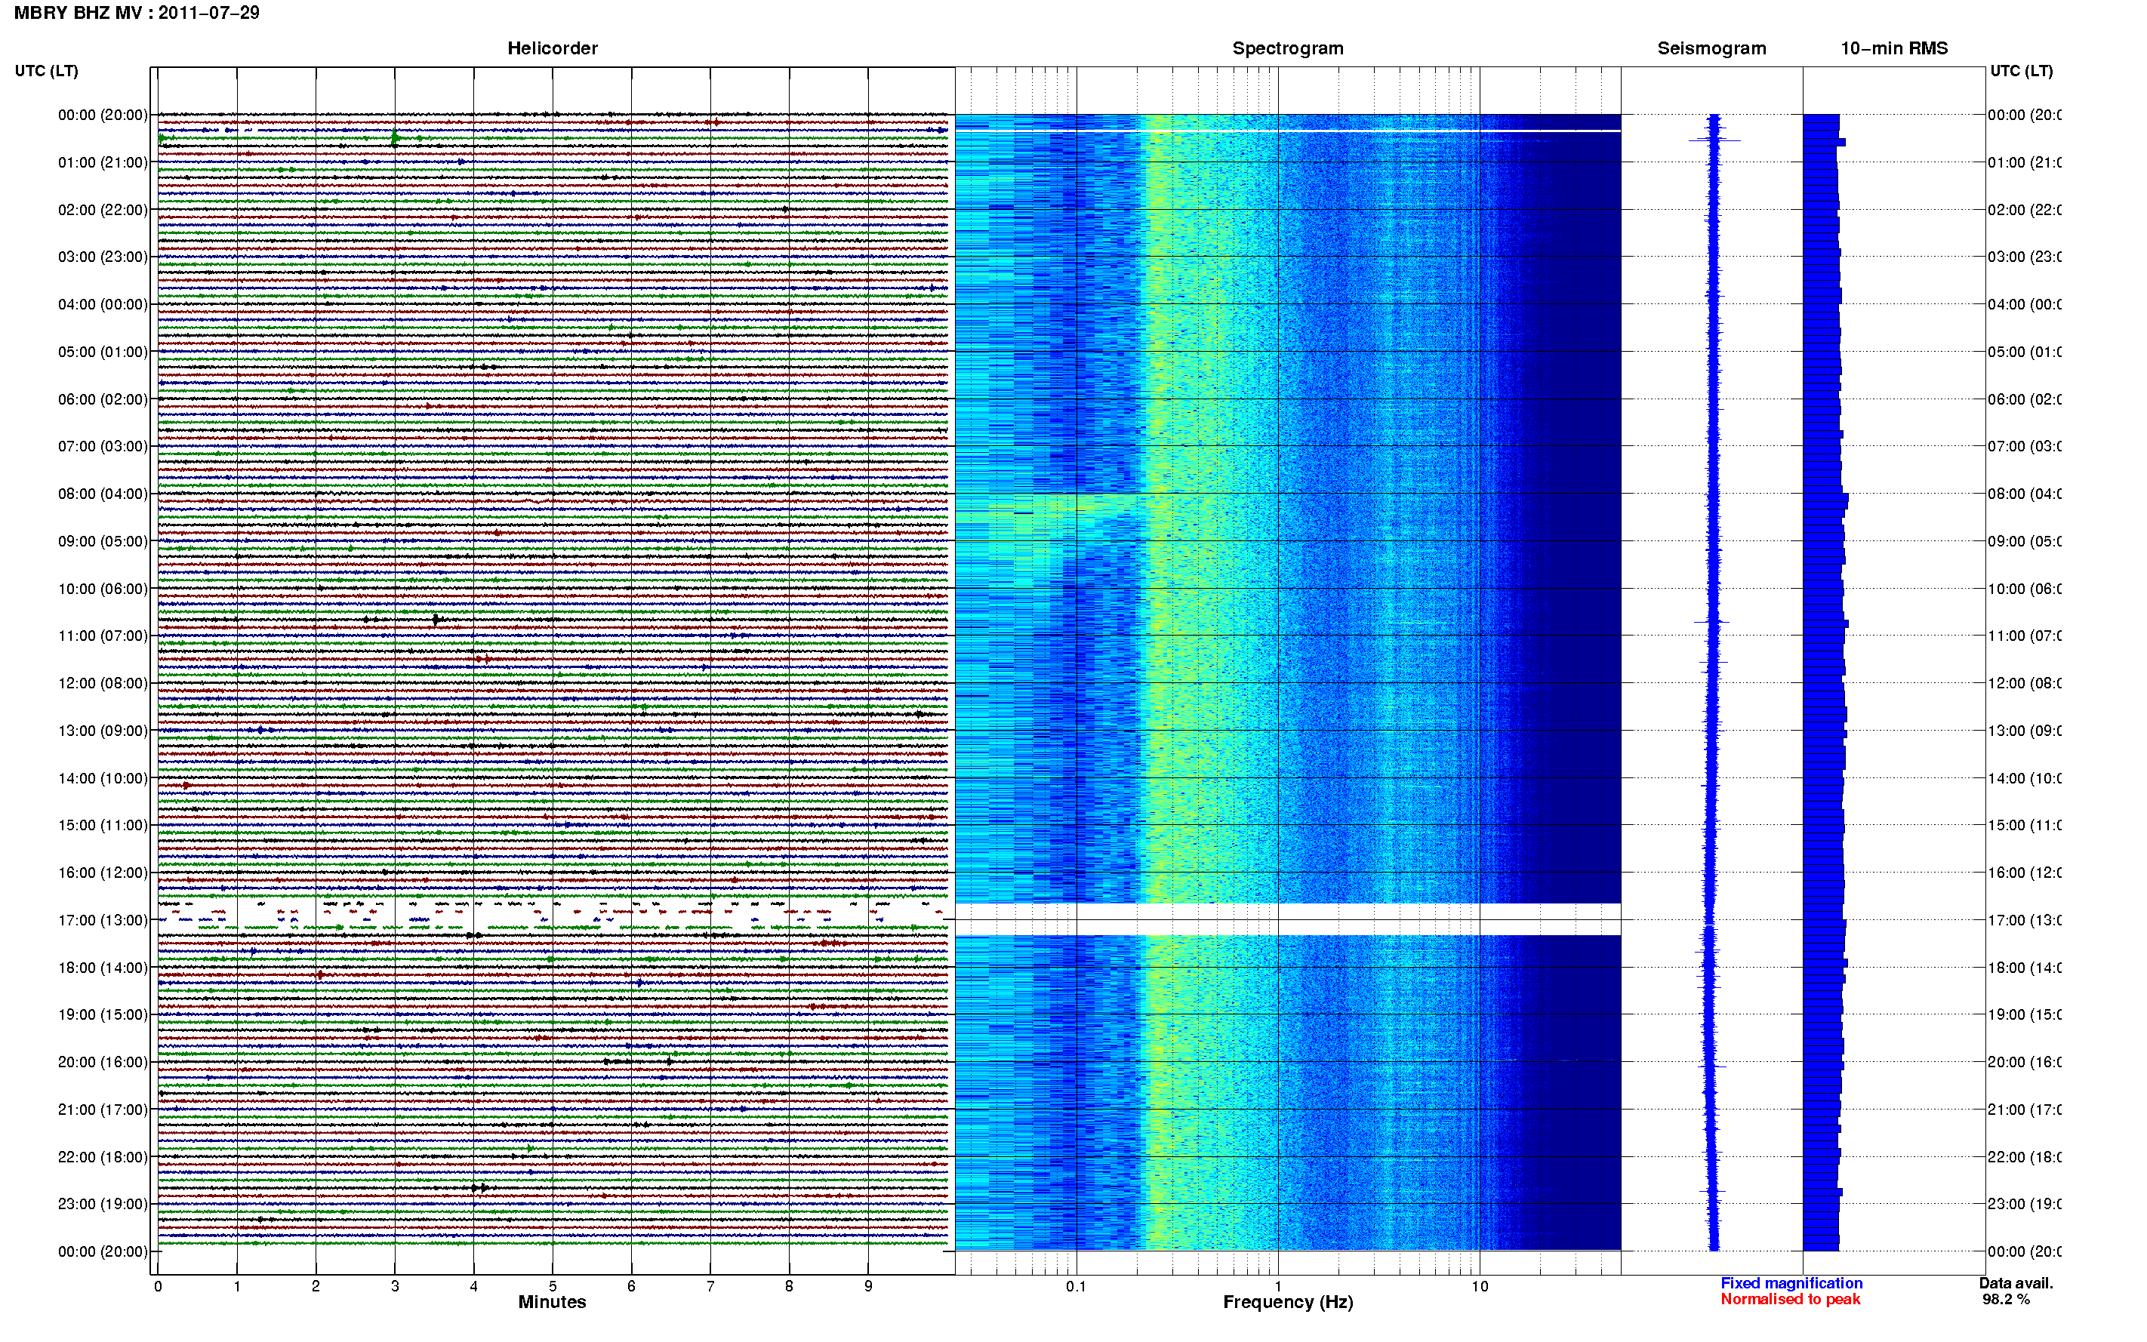The width and height of the screenshot is (2147, 1342).
Task: Click the seismogram spike just after 00:00
Action: coord(1714,140)
